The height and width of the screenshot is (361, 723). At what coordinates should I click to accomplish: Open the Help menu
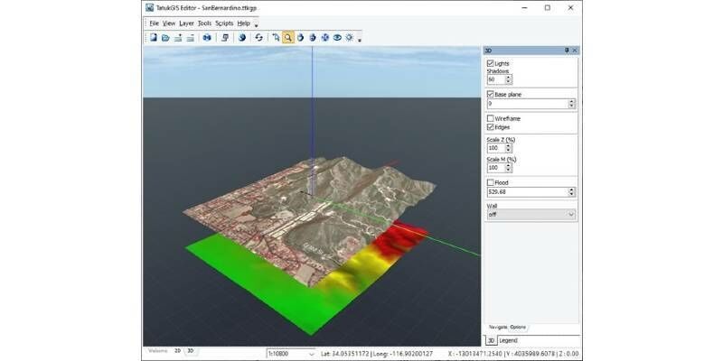tap(243, 23)
